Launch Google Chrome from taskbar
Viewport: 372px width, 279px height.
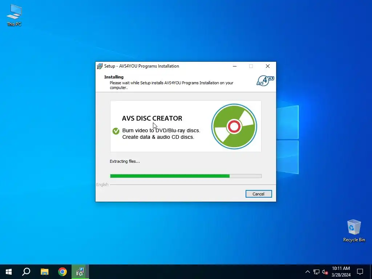(62, 272)
